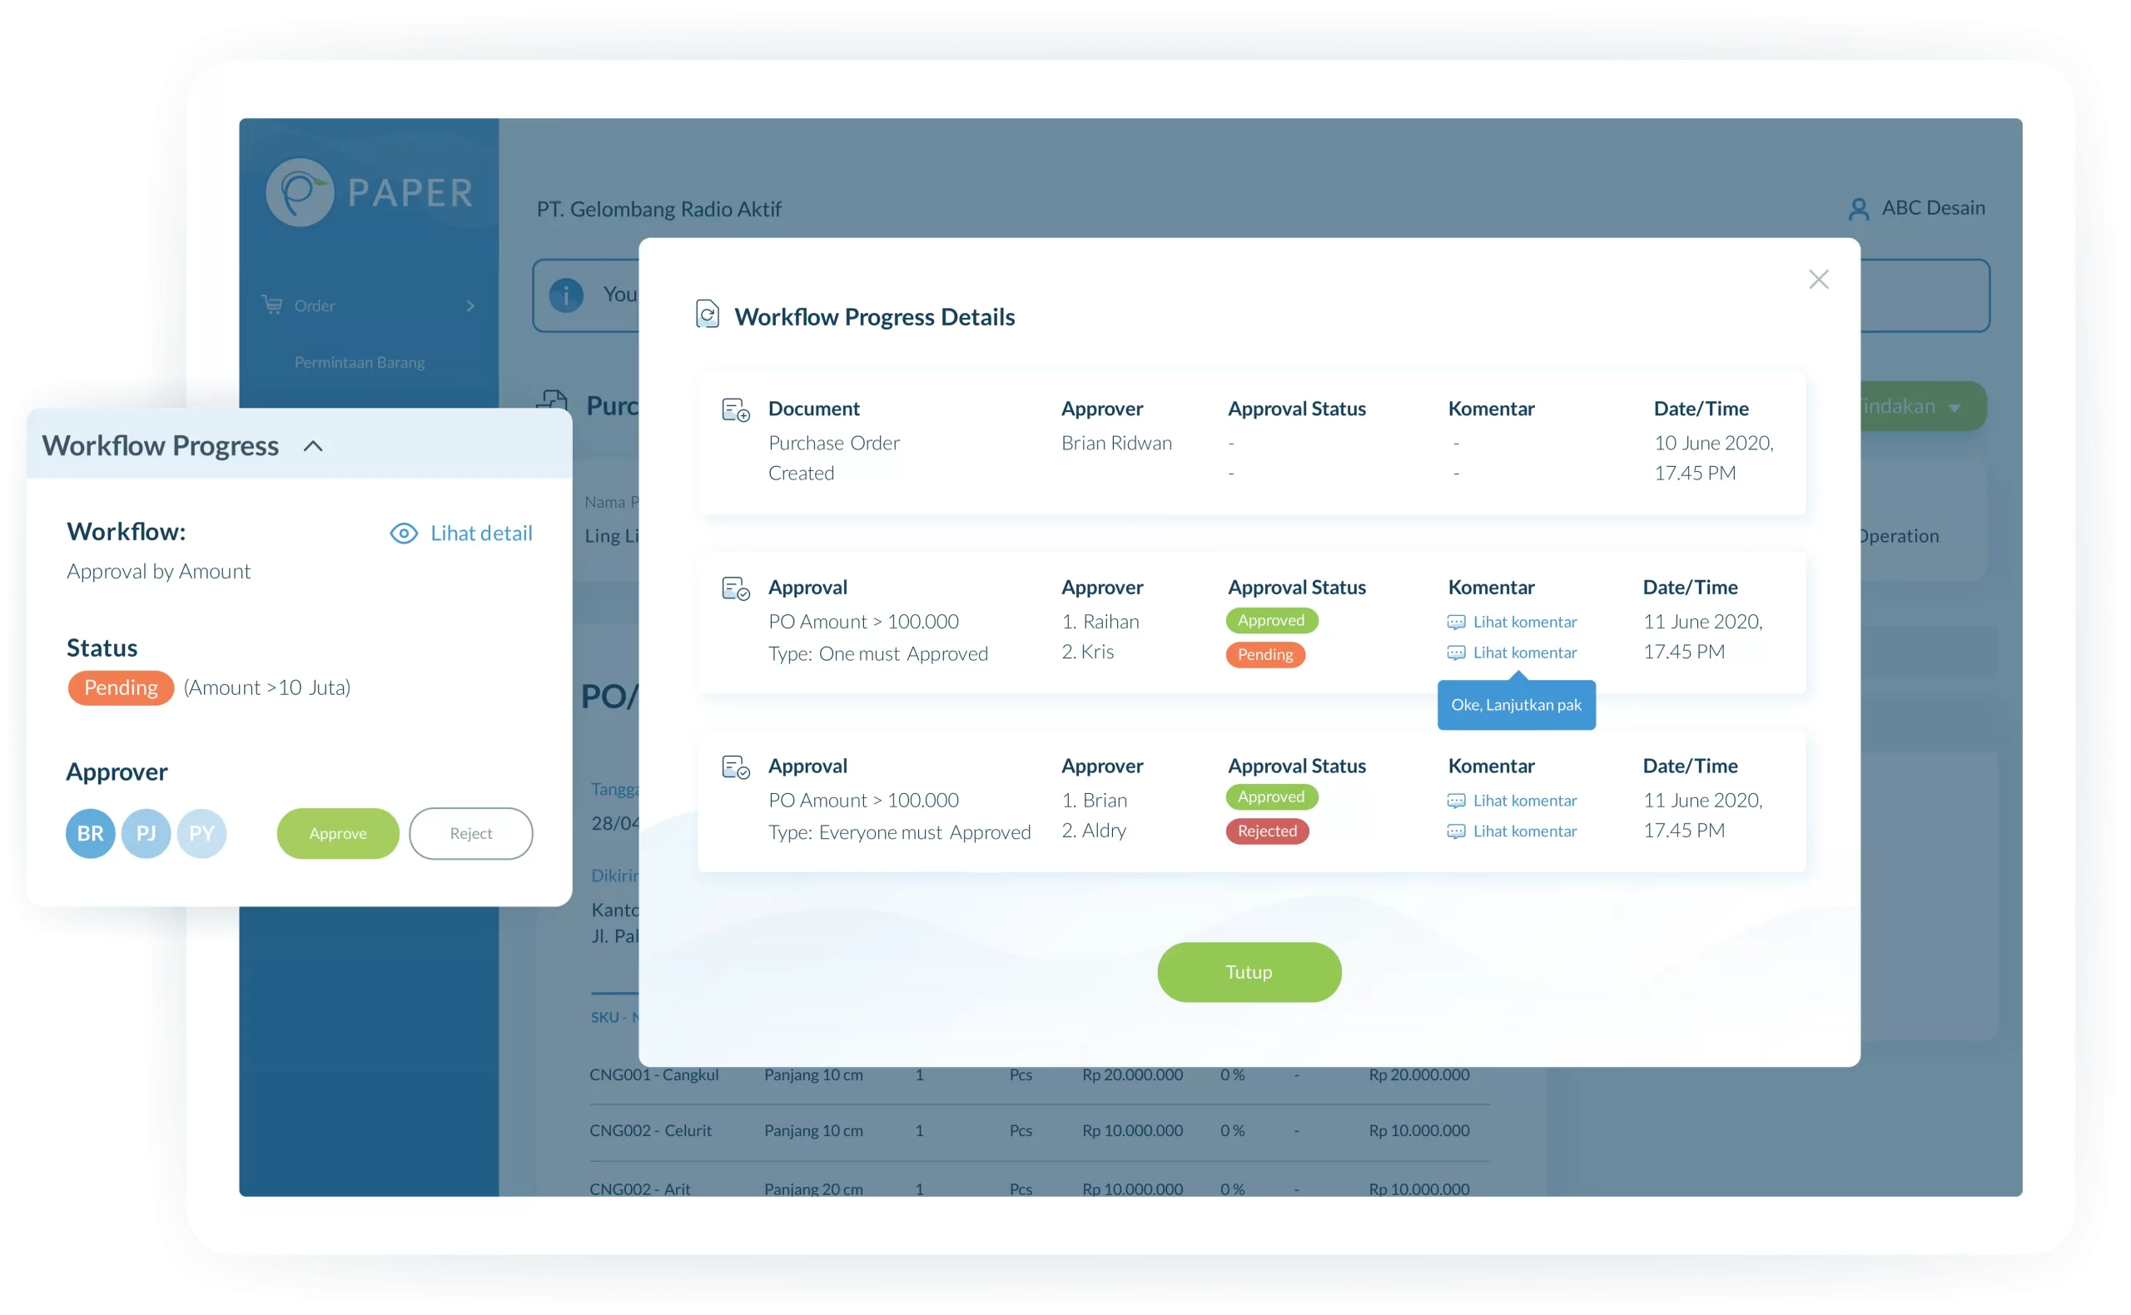Click Tutup button to close modal
The image size is (2131, 1315).
[x=1249, y=971]
